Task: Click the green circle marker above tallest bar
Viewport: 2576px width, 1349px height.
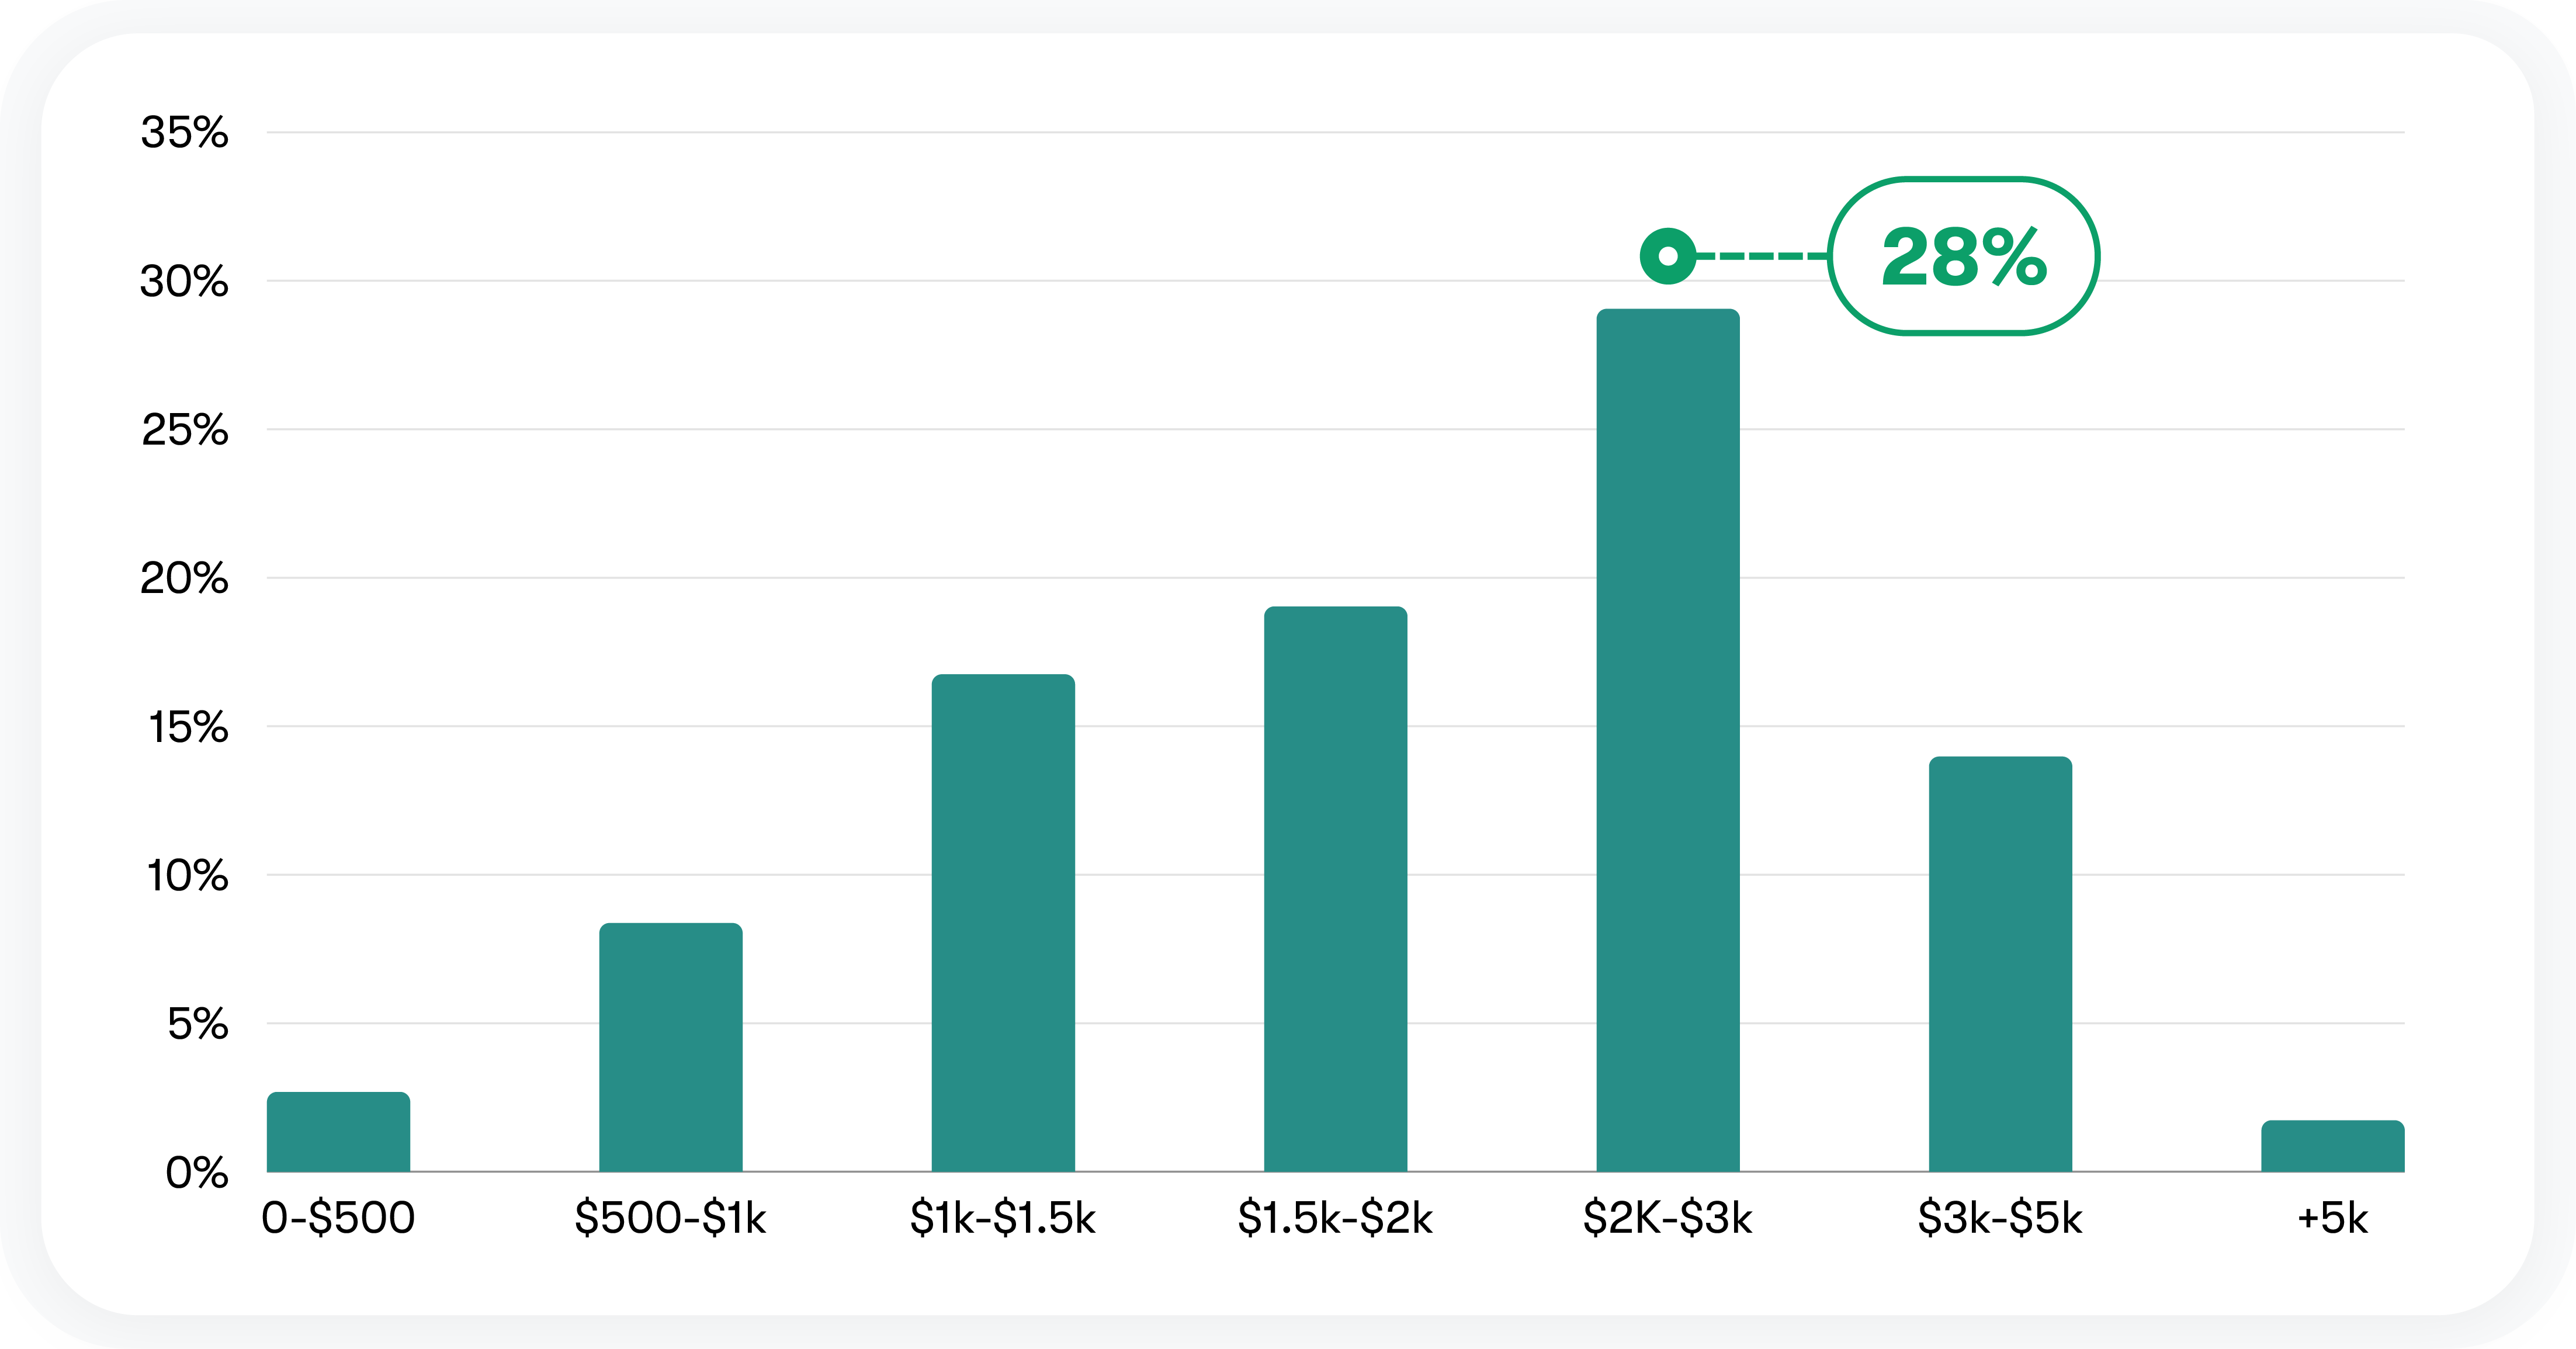Action: coord(1667,256)
